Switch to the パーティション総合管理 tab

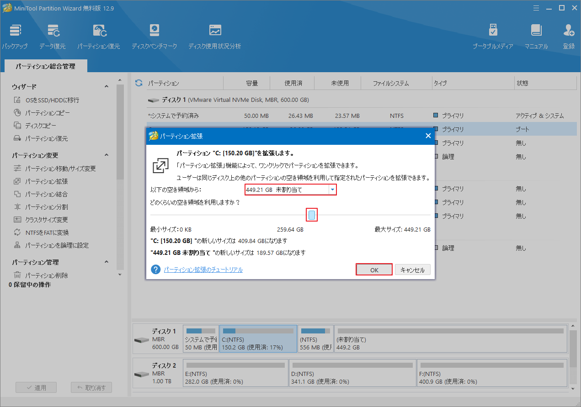(x=45, y=66)
